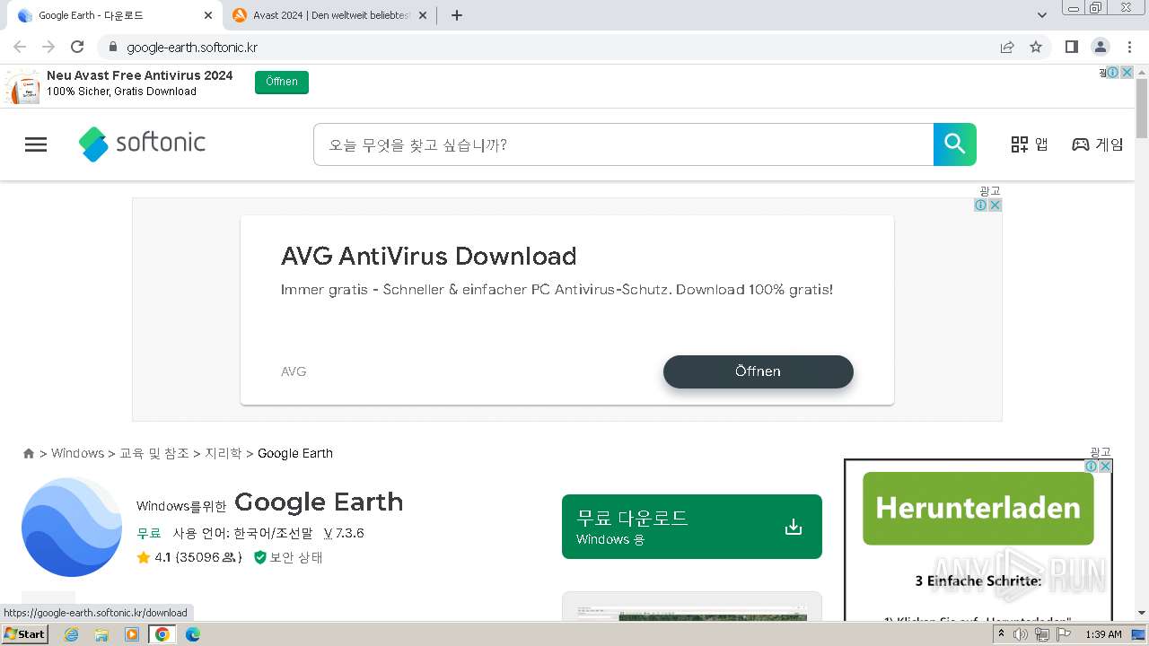Share this page via the share icon
Screen dimensions: 1149x646
click(x=1007, y=47)
